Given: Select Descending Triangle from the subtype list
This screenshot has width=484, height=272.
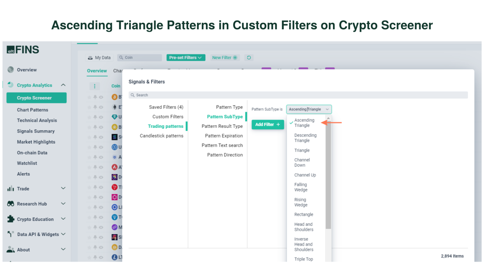Looking at the screenshot, I should coord(305,138).
